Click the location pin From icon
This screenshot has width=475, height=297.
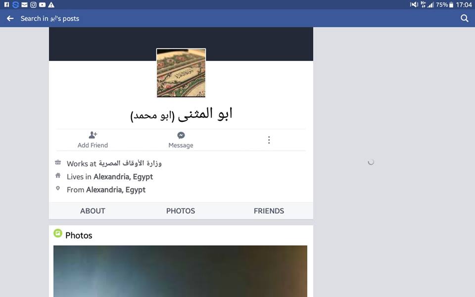58,189
